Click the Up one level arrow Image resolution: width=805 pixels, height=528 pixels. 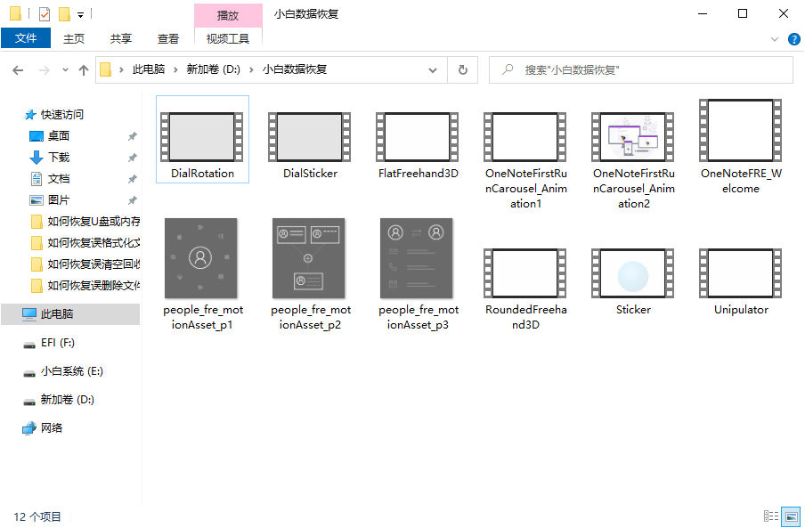84,69
